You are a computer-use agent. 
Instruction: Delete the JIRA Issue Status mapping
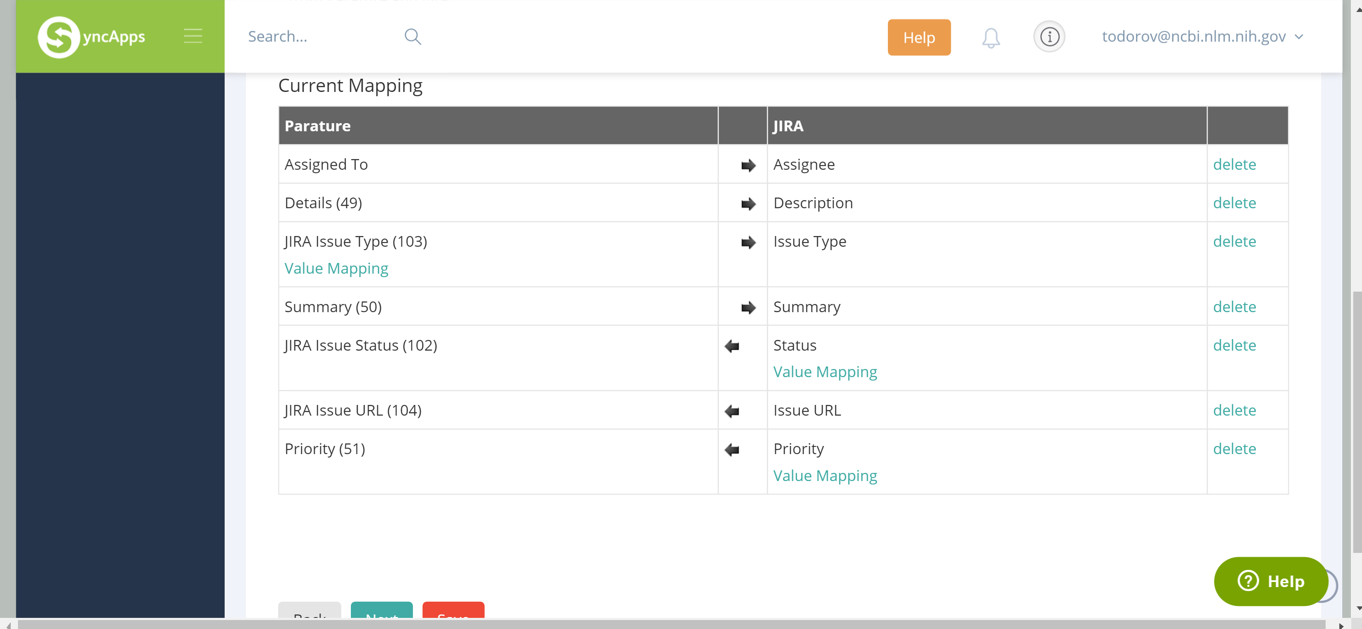1234,345
